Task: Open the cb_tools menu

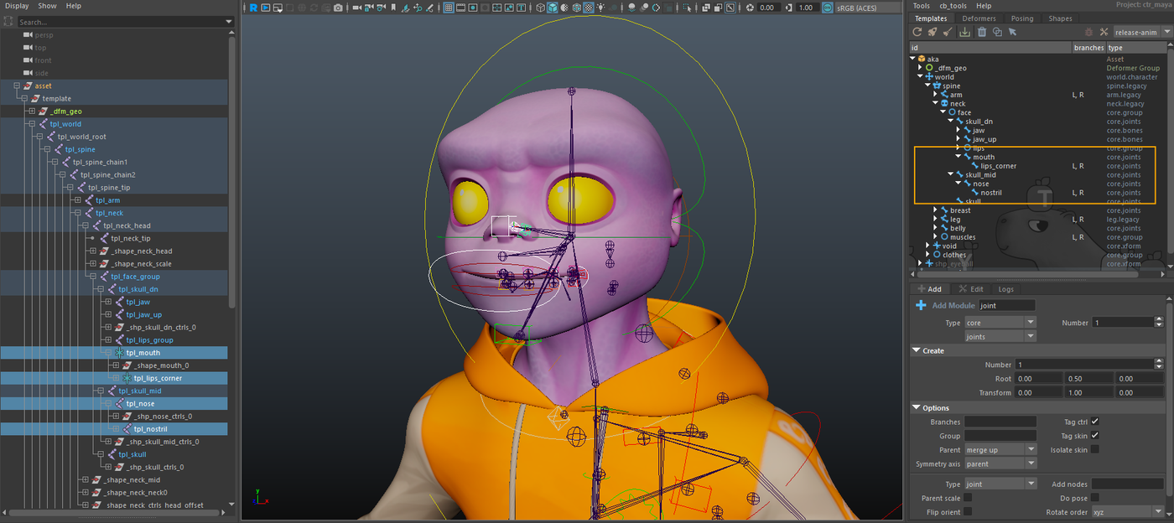Action: point(953,6)
